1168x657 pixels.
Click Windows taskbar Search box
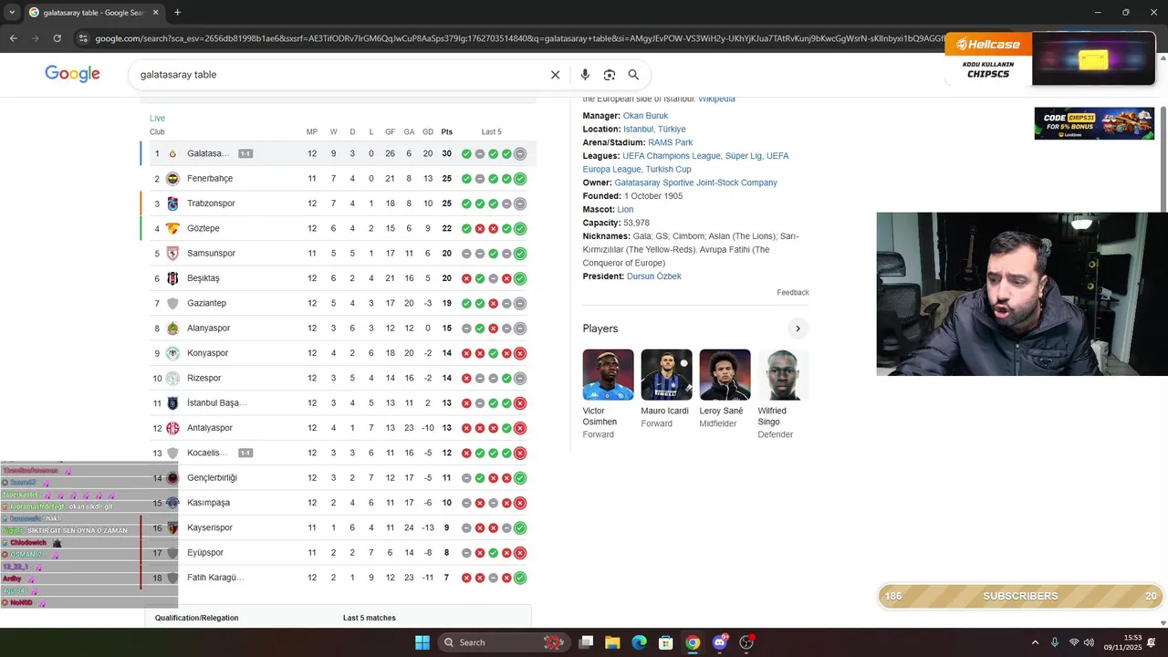coord(504,642)
